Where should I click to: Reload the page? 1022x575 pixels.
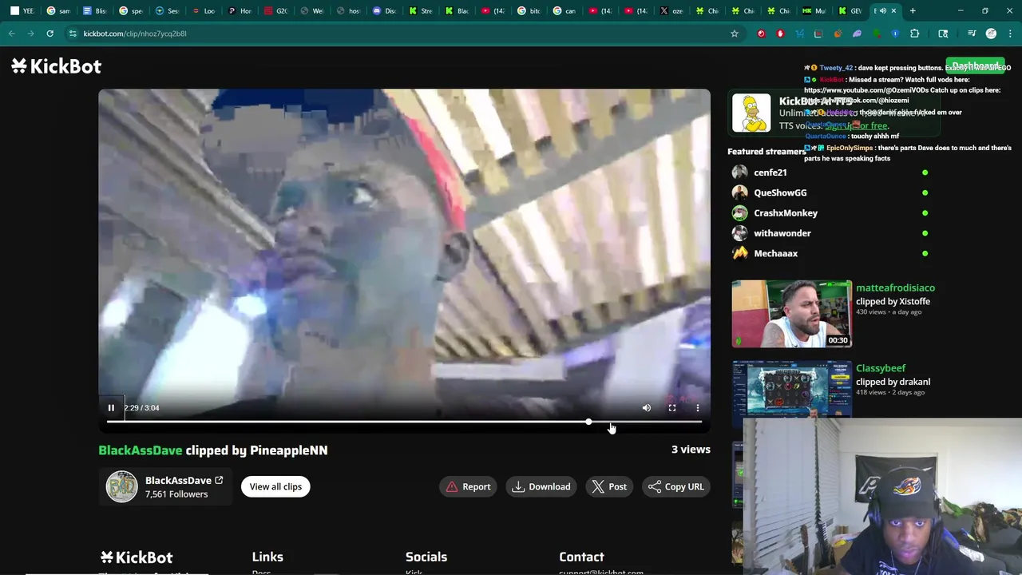50,34
